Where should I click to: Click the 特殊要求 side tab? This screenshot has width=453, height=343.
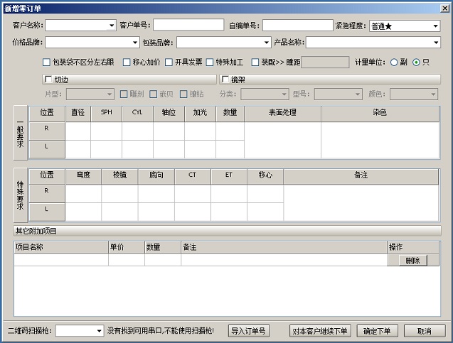click(20, 195)
